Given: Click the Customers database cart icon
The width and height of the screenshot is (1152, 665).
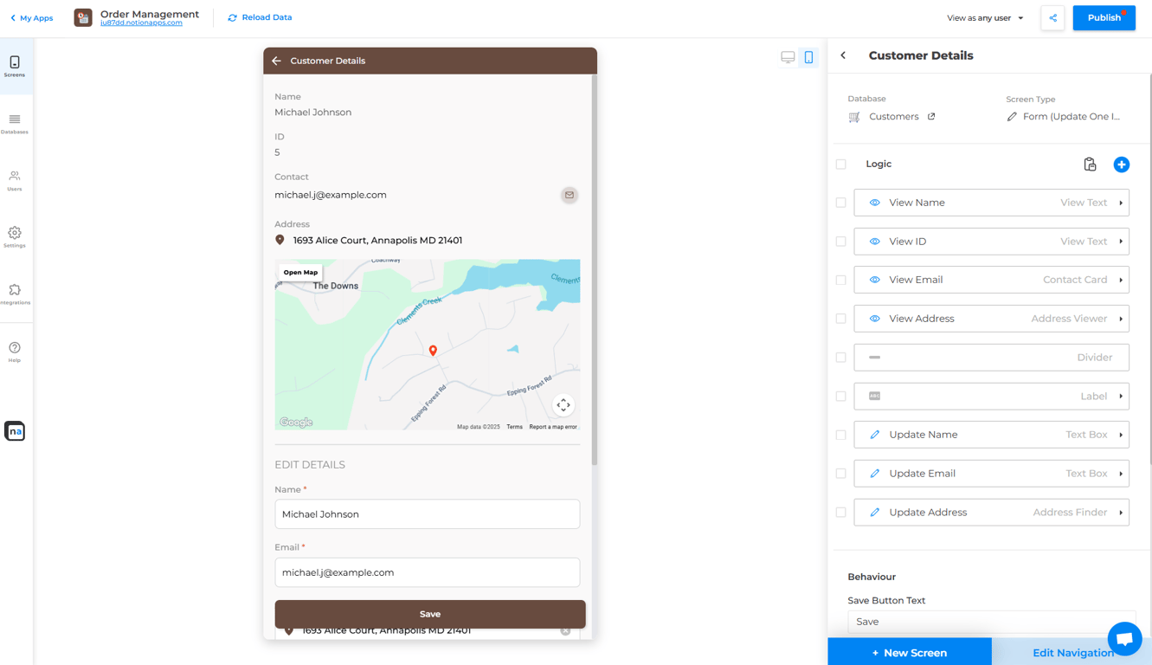Looking at the screenshot, I should coord(854,117).
